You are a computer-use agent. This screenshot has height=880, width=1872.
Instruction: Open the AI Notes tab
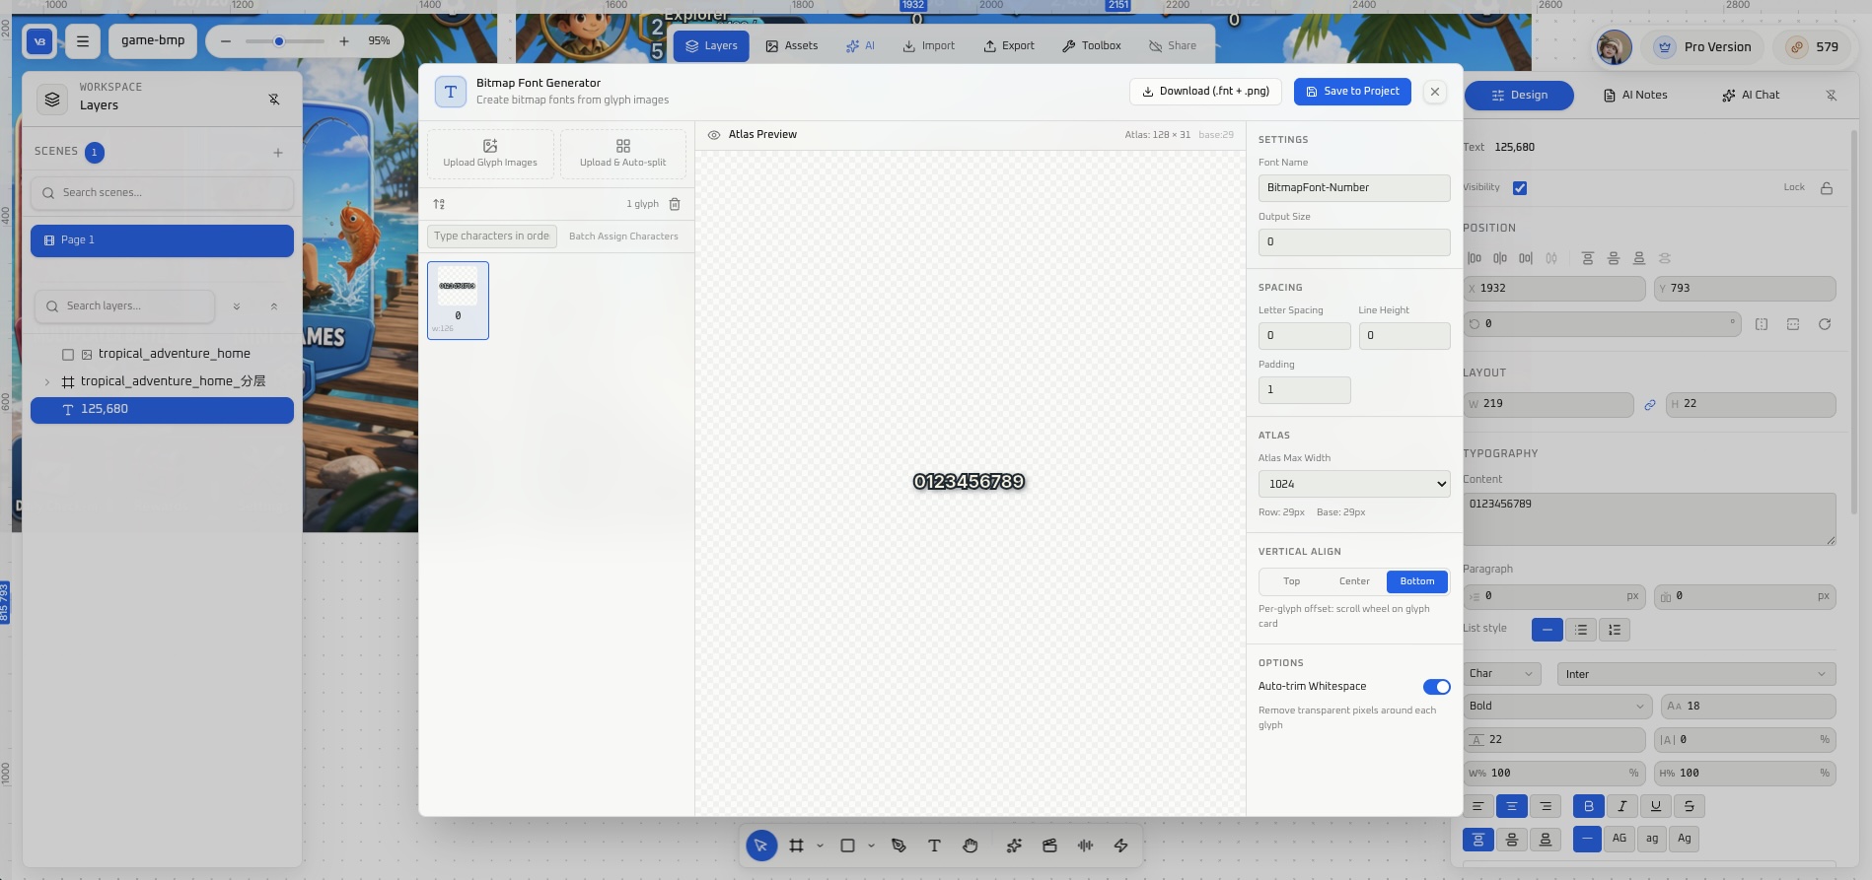[1636, 96]
